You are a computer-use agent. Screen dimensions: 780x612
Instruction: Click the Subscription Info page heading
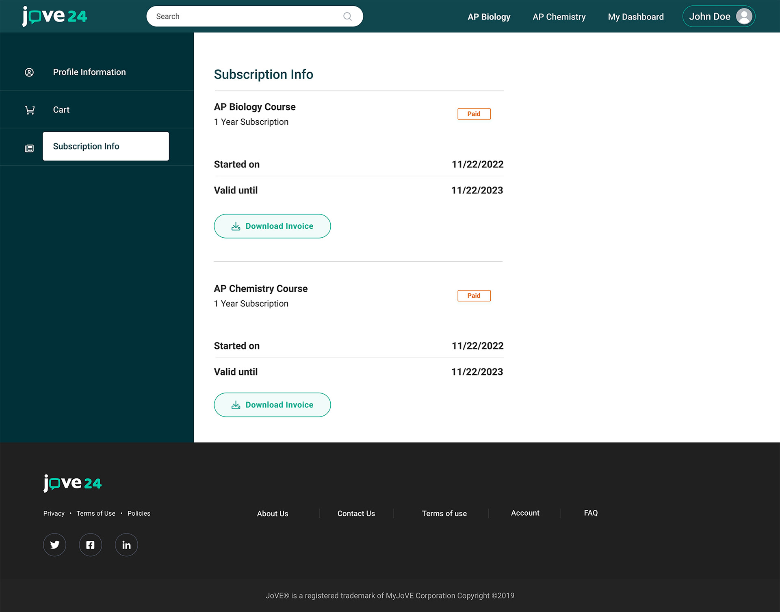[x=264, y=74]
